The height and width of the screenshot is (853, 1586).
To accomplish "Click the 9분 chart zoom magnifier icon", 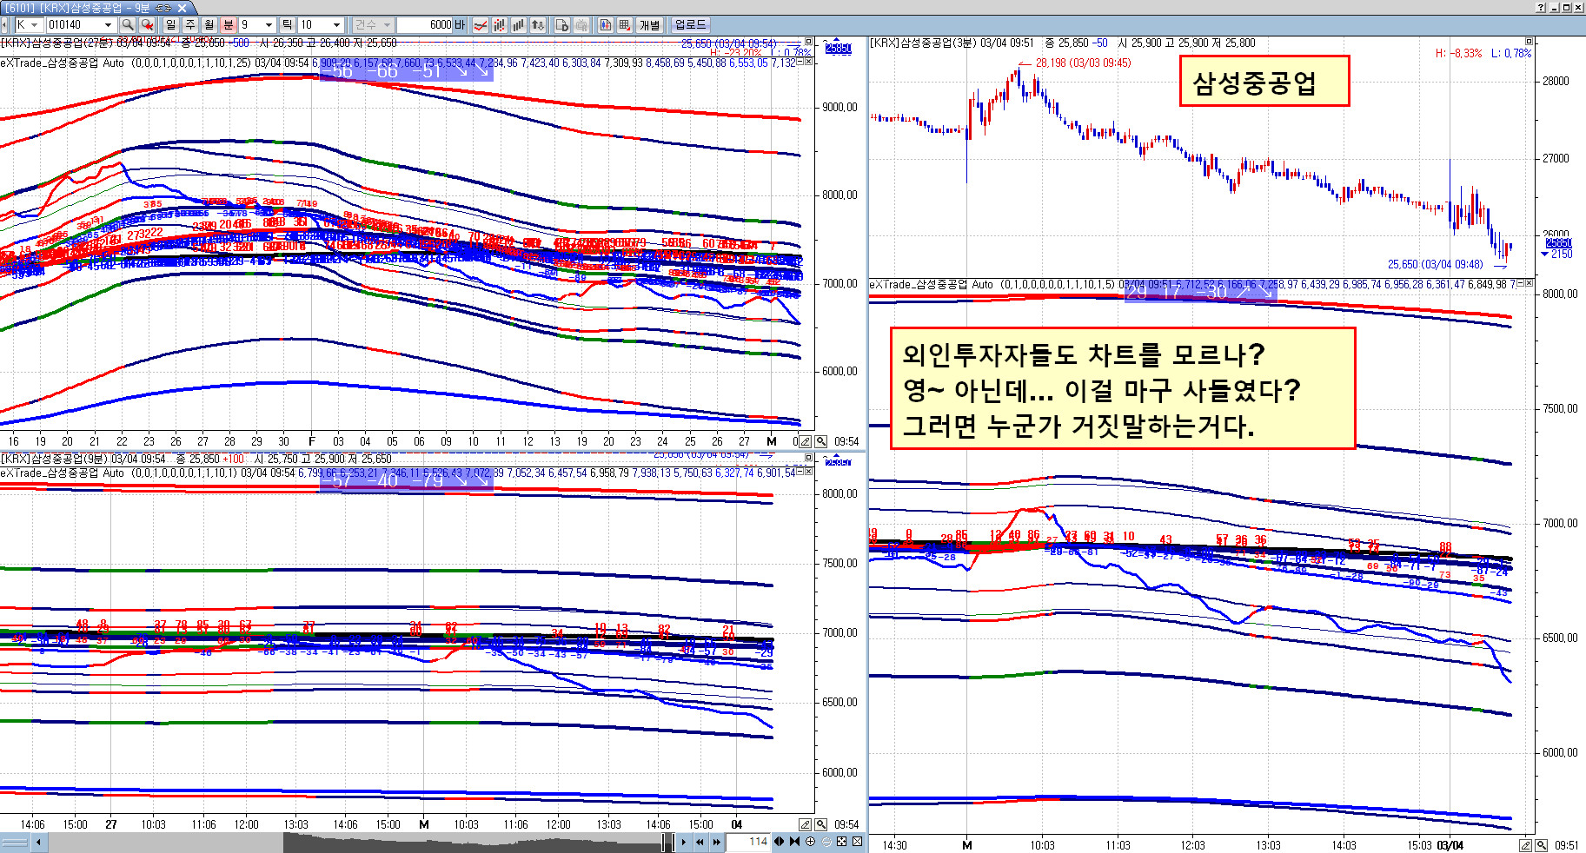I will (x=820, y=824).
